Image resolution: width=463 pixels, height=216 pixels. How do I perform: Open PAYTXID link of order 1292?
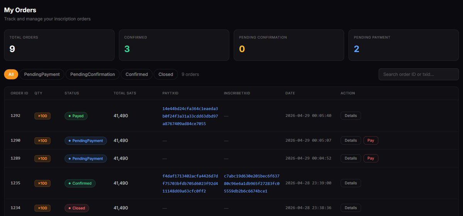[x=190, y=116]
